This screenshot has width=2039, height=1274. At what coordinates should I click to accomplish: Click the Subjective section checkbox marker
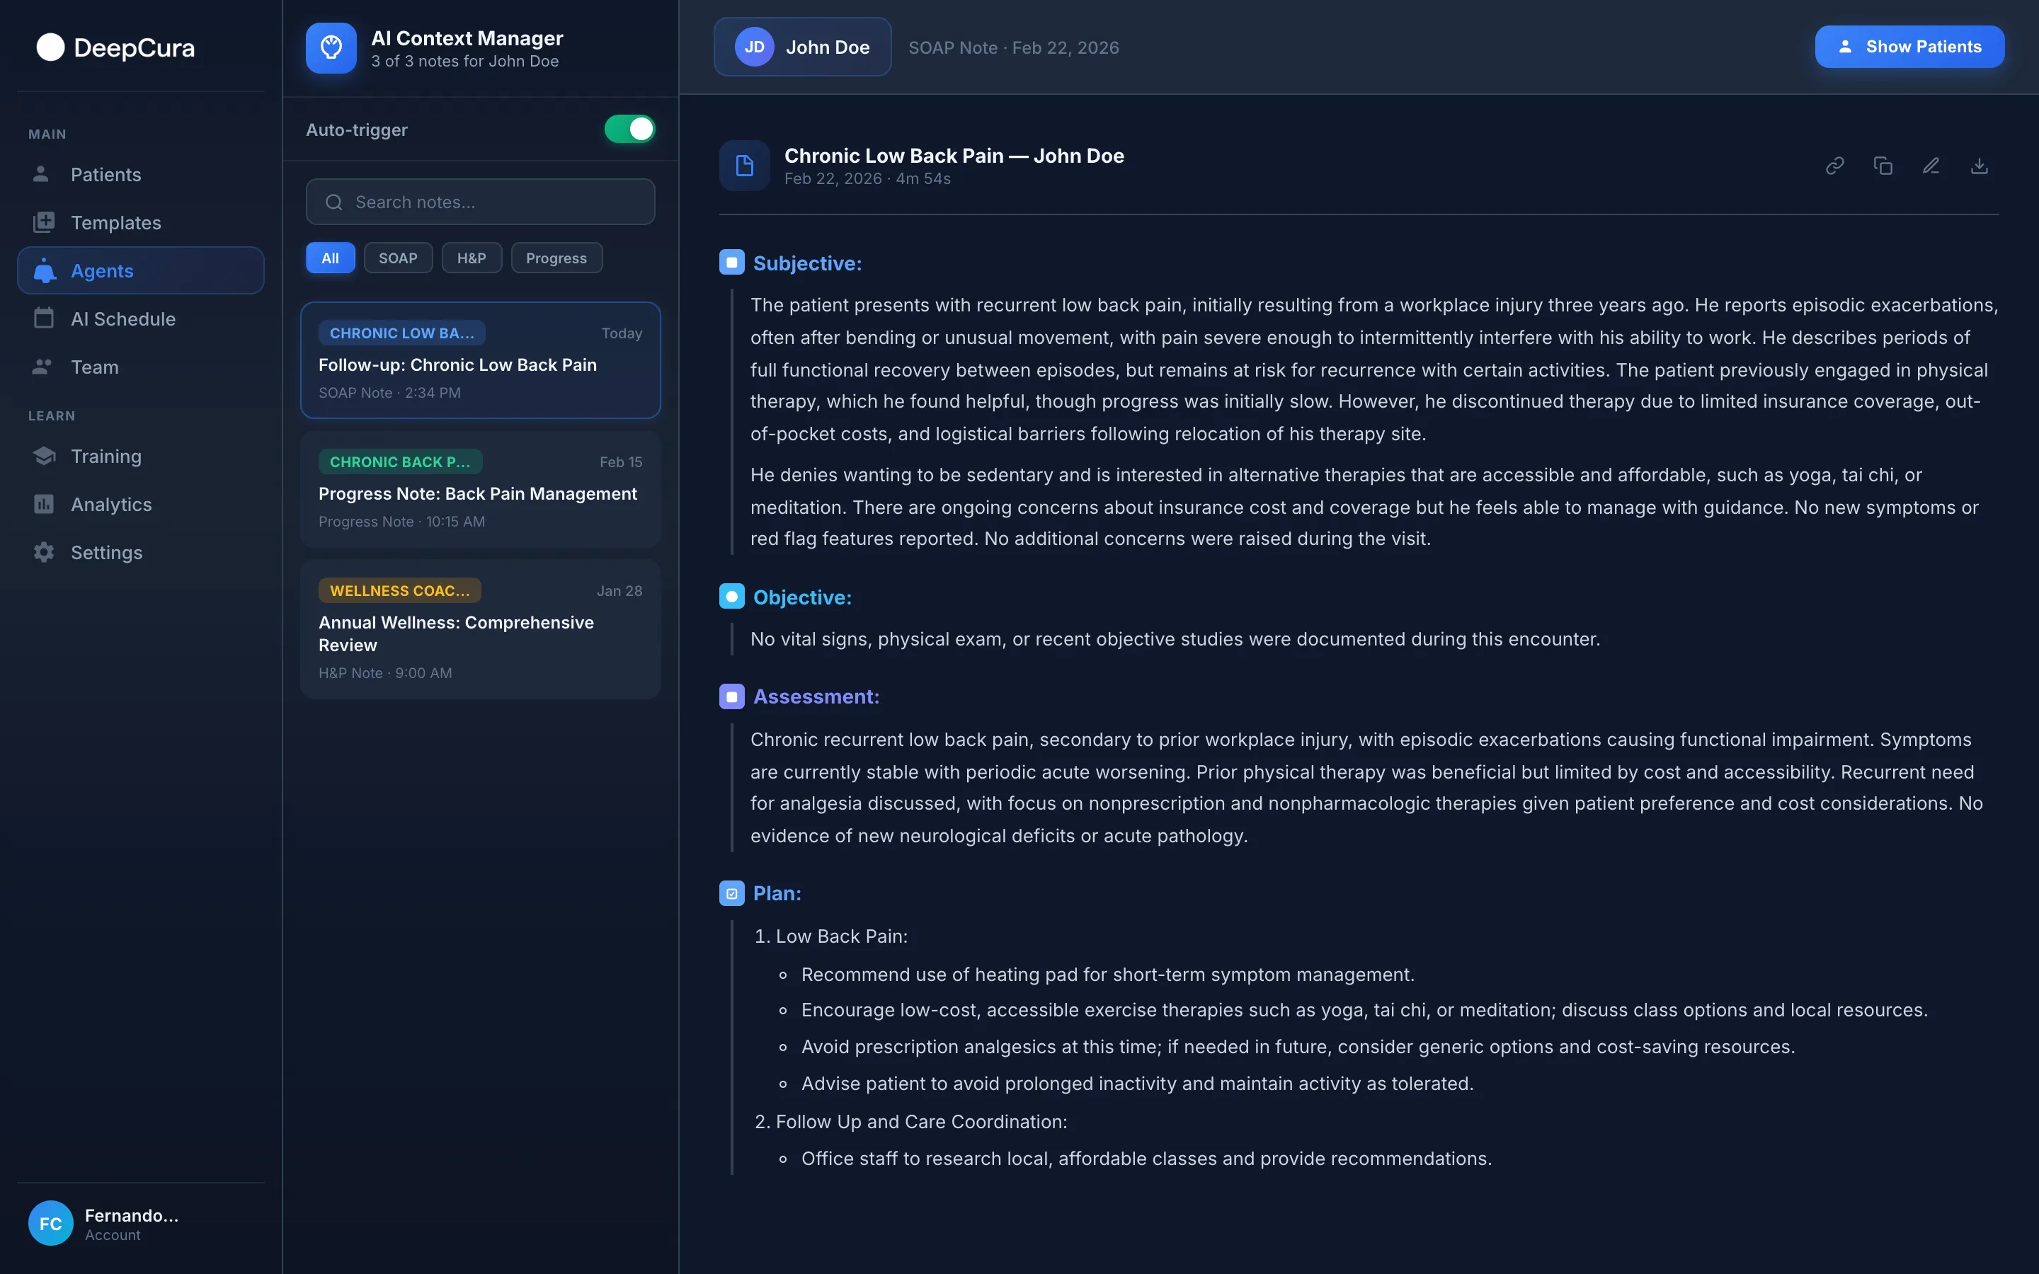point(731,261)
